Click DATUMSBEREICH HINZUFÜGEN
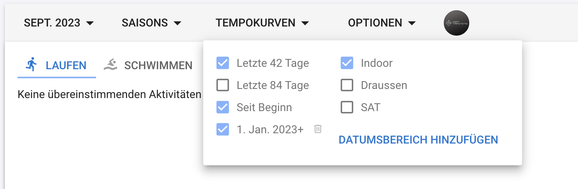The image size is (578, 189). click(418, 140)
